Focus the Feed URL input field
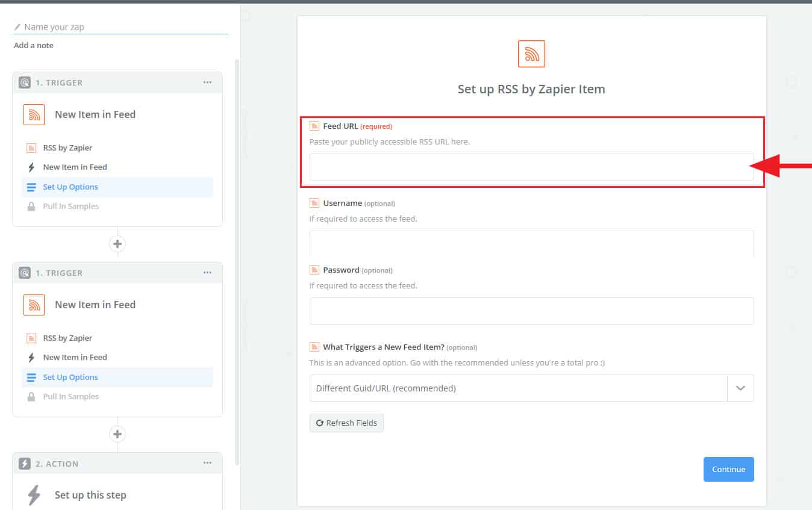This screenshot has height=510, width=812. click(531, 167)
